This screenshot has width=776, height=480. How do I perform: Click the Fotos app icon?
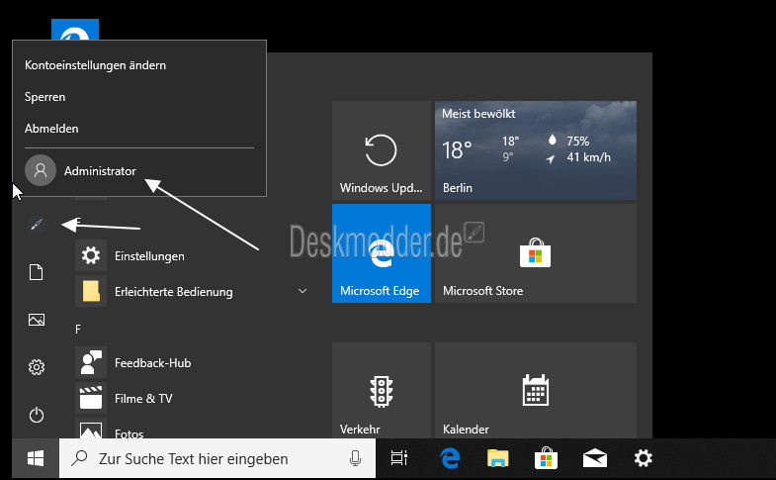[91, 429]
